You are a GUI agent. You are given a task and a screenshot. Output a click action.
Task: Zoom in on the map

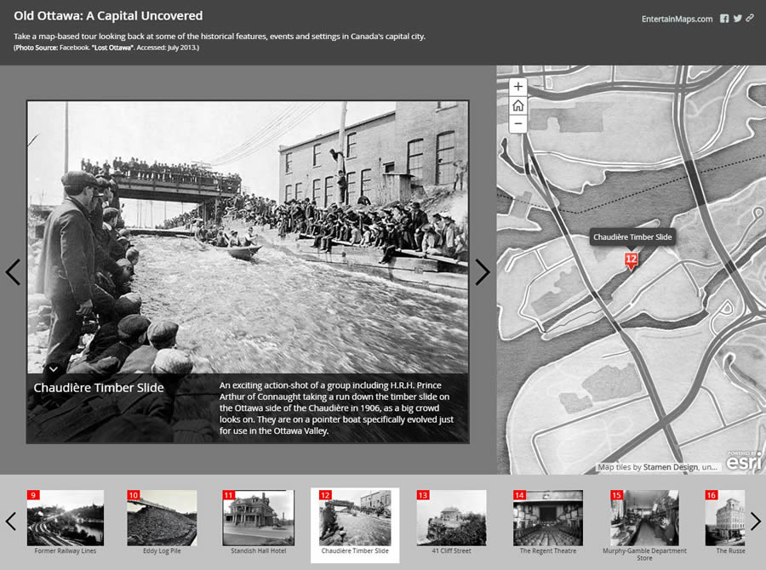(x=517, y=86)
